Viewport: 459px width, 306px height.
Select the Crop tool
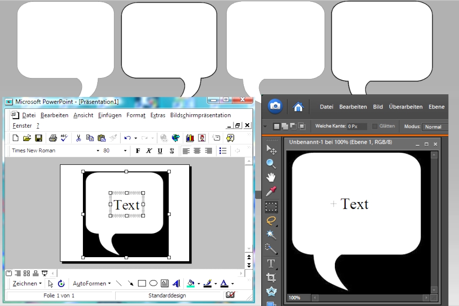point(271,277)
